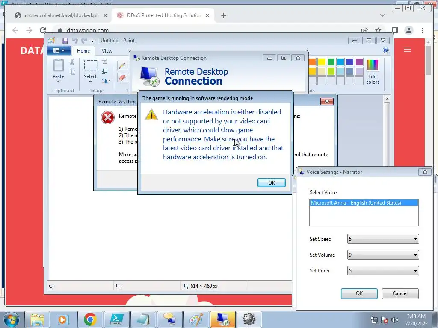Image resolution: width=438 pixels, height=328 pixels.
Task: Click the Chrome page vertical scrollbar thumb
Action: click(429, 60)
